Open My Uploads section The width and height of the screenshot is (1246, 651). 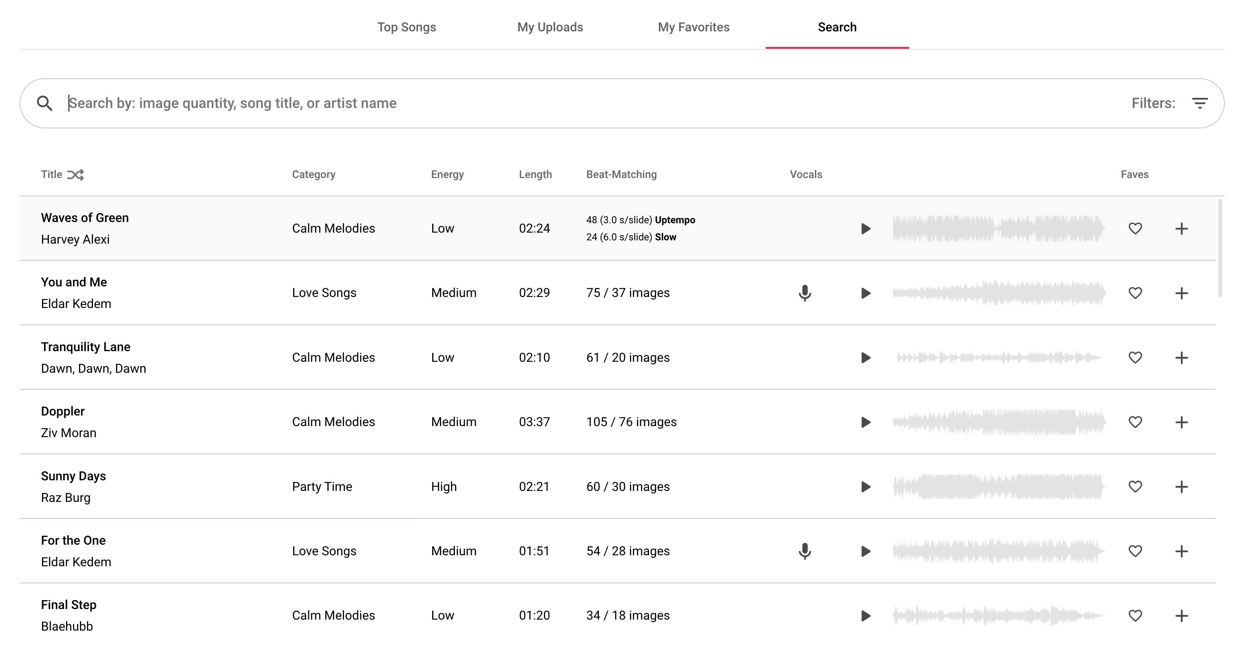click(550, 27)
